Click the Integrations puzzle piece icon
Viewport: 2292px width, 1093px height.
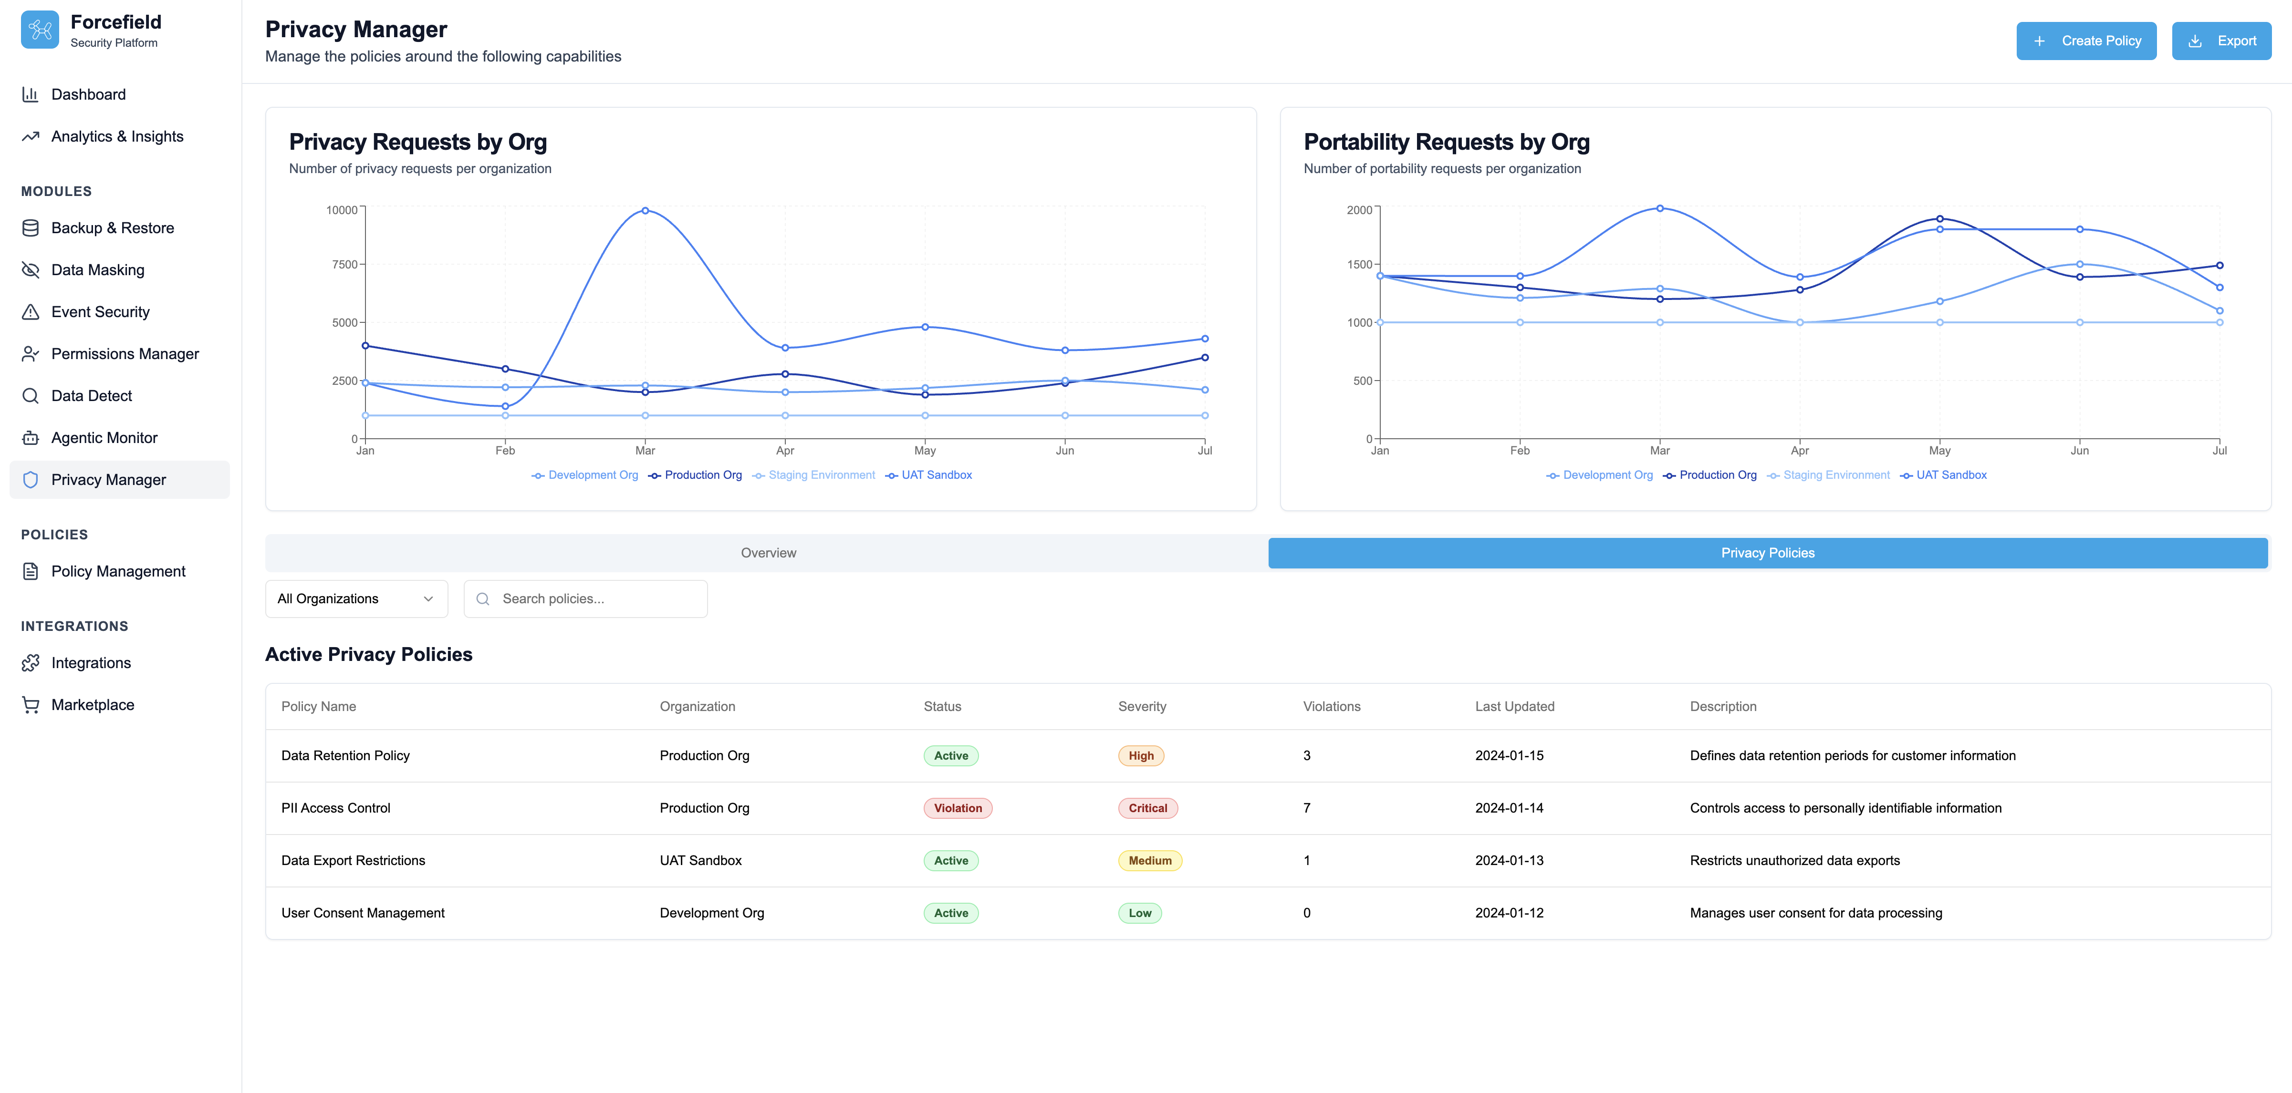[x=30, y=662]
